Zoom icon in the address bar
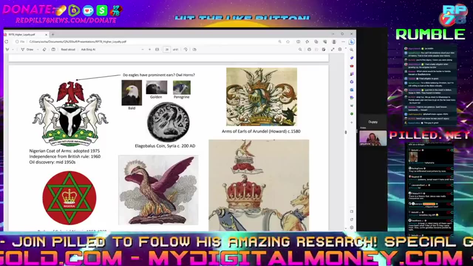Viewport: 473px width, 266px height. coord(280,42)
